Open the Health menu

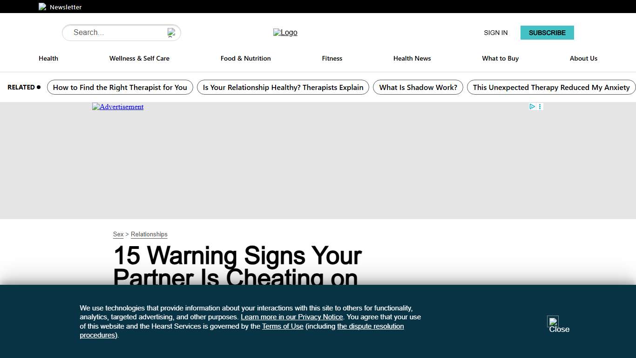[x=48, y=58]
